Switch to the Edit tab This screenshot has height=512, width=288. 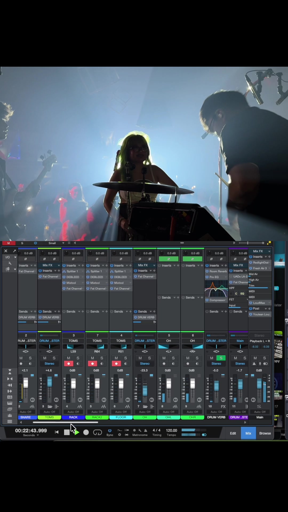point(233,433)
